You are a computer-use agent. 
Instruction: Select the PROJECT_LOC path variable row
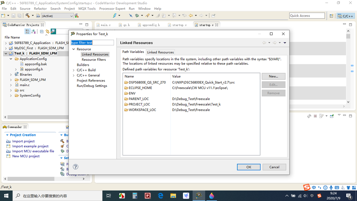(191, 104)
